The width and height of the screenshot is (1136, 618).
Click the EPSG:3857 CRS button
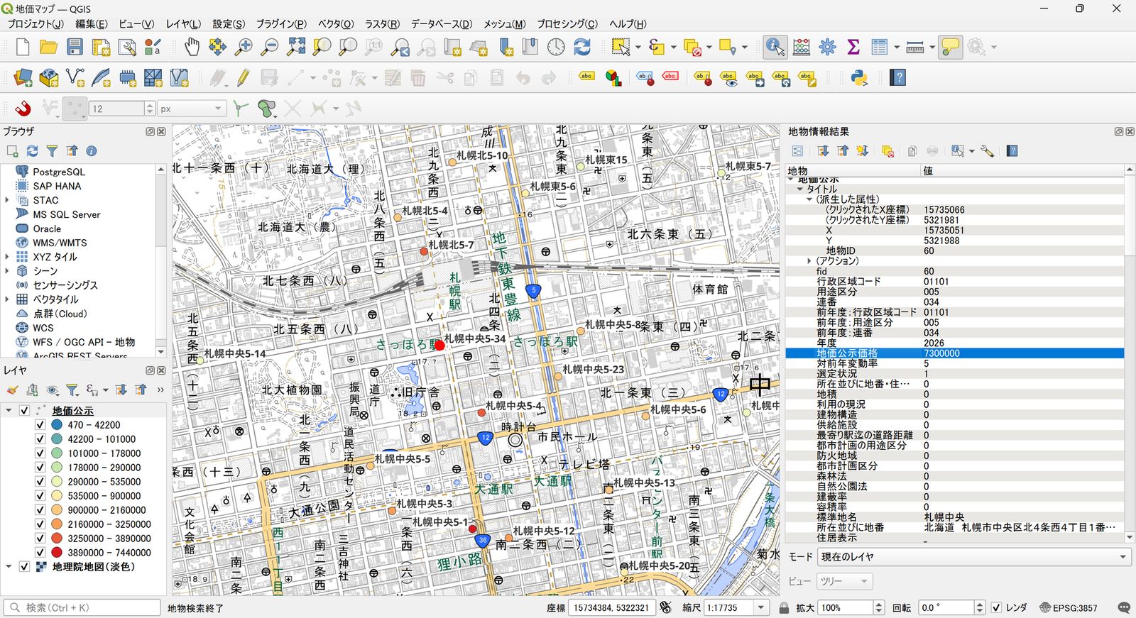tap(1069, 608)
